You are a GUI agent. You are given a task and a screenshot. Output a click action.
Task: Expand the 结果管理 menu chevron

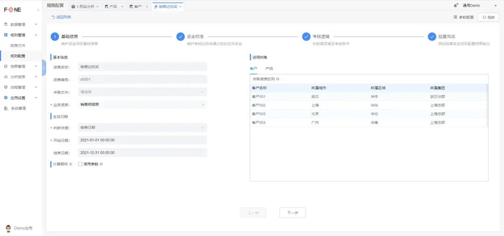point(35,67)
